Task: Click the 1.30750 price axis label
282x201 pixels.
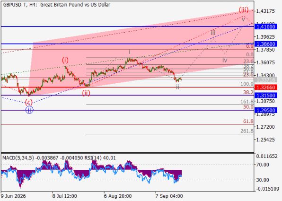Action: [265, 101]
